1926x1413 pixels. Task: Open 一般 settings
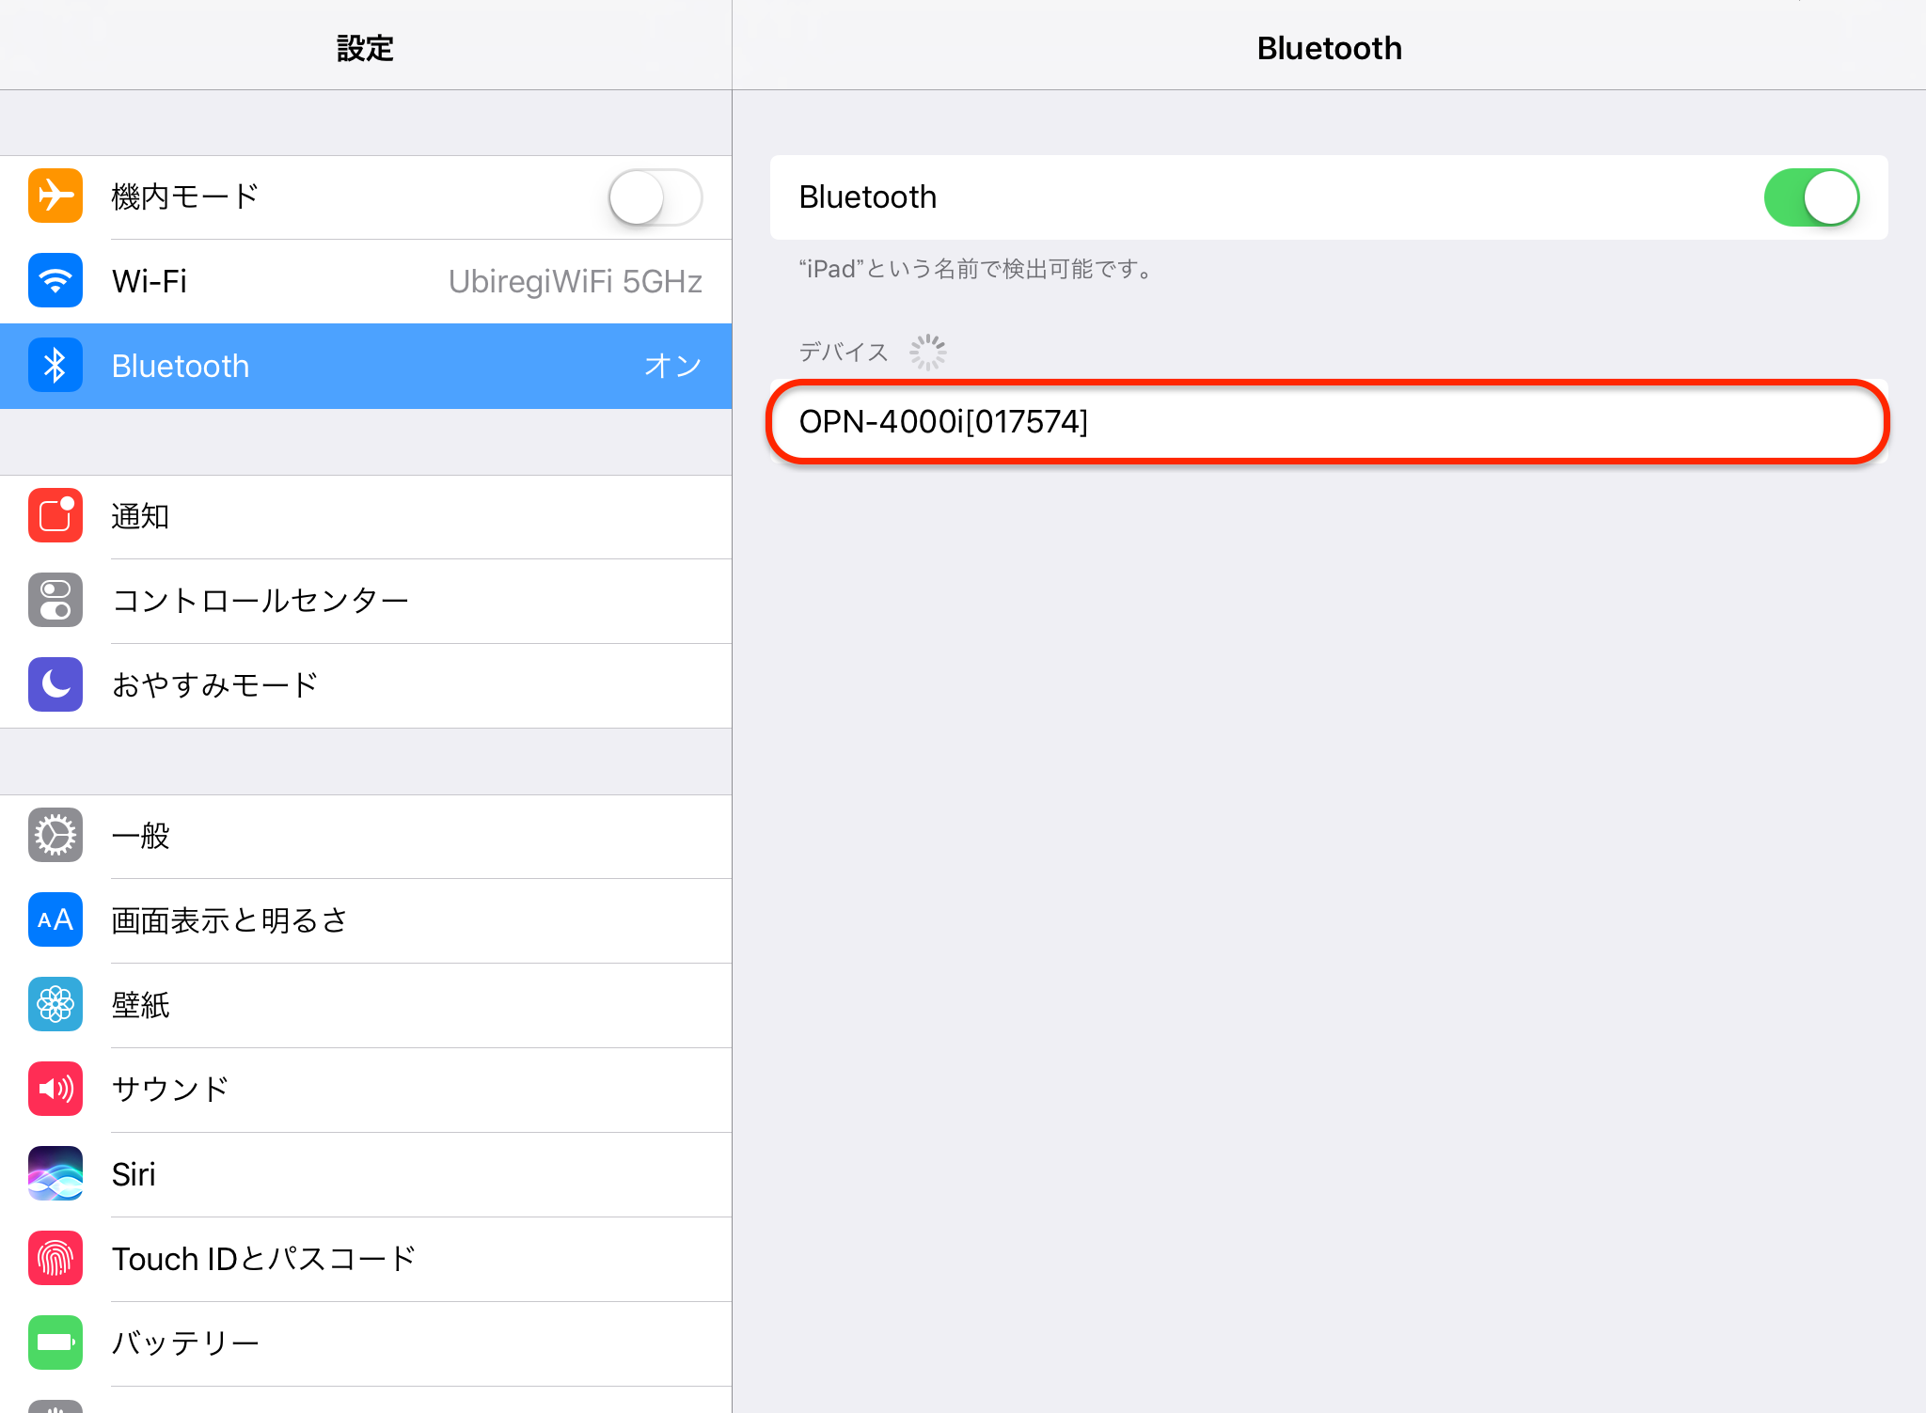[366, 837]
